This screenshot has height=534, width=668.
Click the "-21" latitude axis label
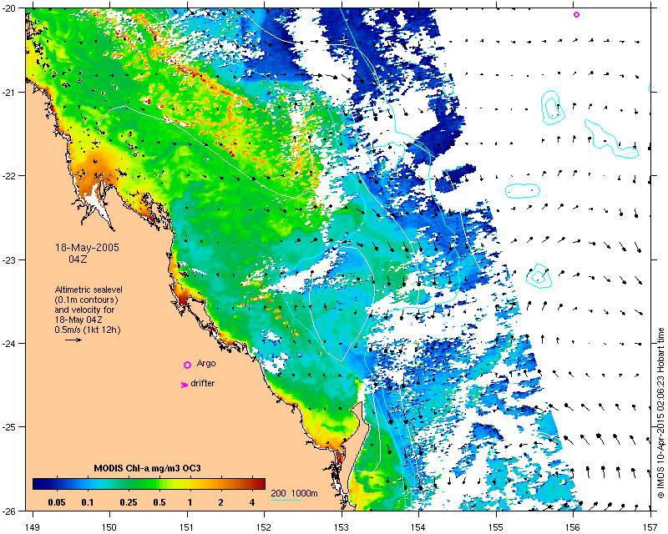pos(8,93)
